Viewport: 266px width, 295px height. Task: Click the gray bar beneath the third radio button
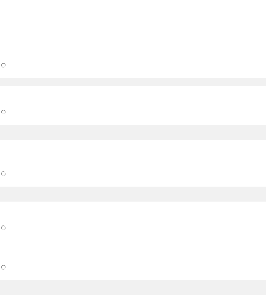tap(133, 194)
